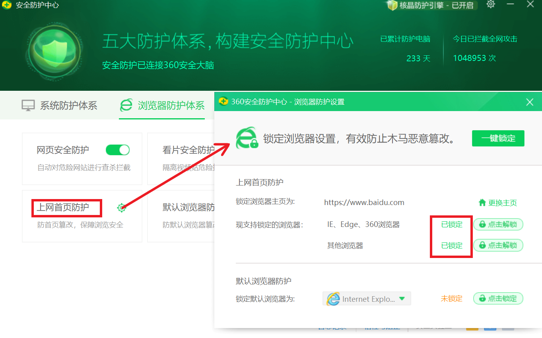Click the https://www.baidu.com homepage text
The width and height of the screenshot is (542, 338).
(x=364, y=203)
